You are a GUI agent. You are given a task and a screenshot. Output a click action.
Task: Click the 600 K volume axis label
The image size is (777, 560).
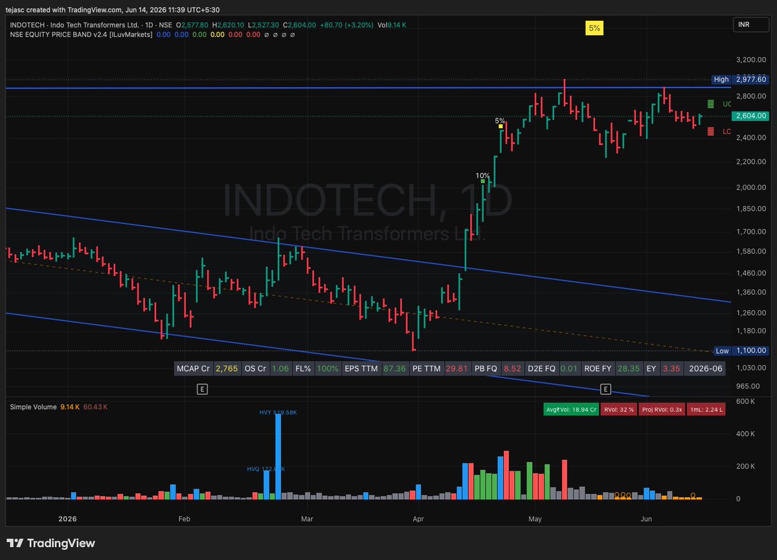point(746,401)
